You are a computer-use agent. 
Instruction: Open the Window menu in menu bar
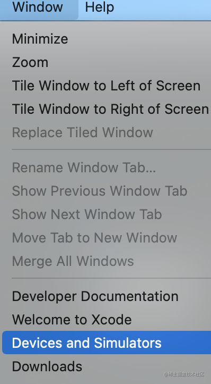click(38, 7)
